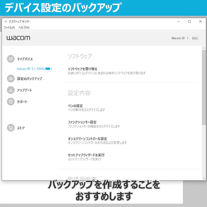Click the scrollbar up arrow
Image resolution: width=207 pixels, height=207 pixels.
[204, 48]
